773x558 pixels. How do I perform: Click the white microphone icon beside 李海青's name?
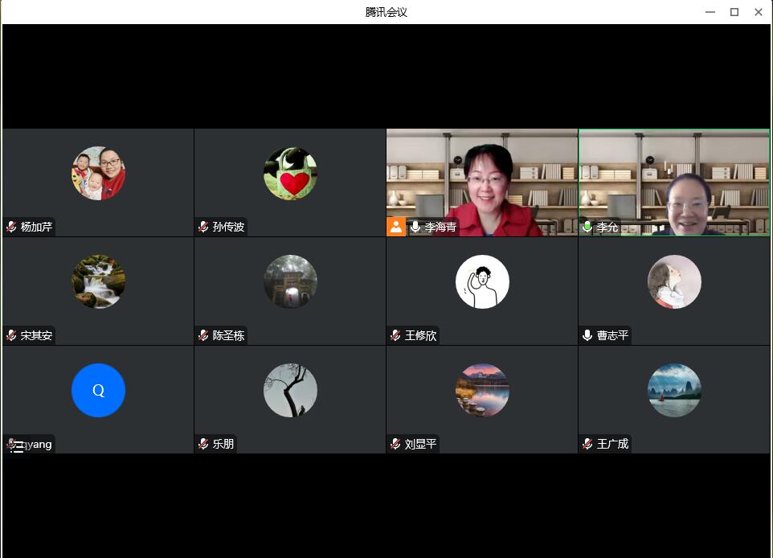point(415,227)
